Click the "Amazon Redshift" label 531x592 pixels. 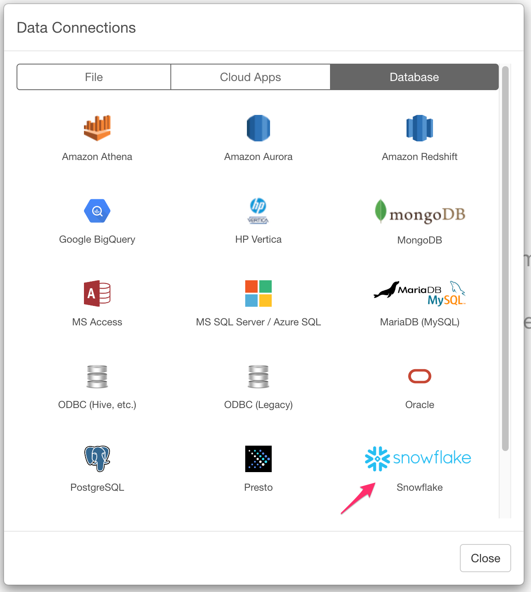pyautogui.click(x=420, y=157)
